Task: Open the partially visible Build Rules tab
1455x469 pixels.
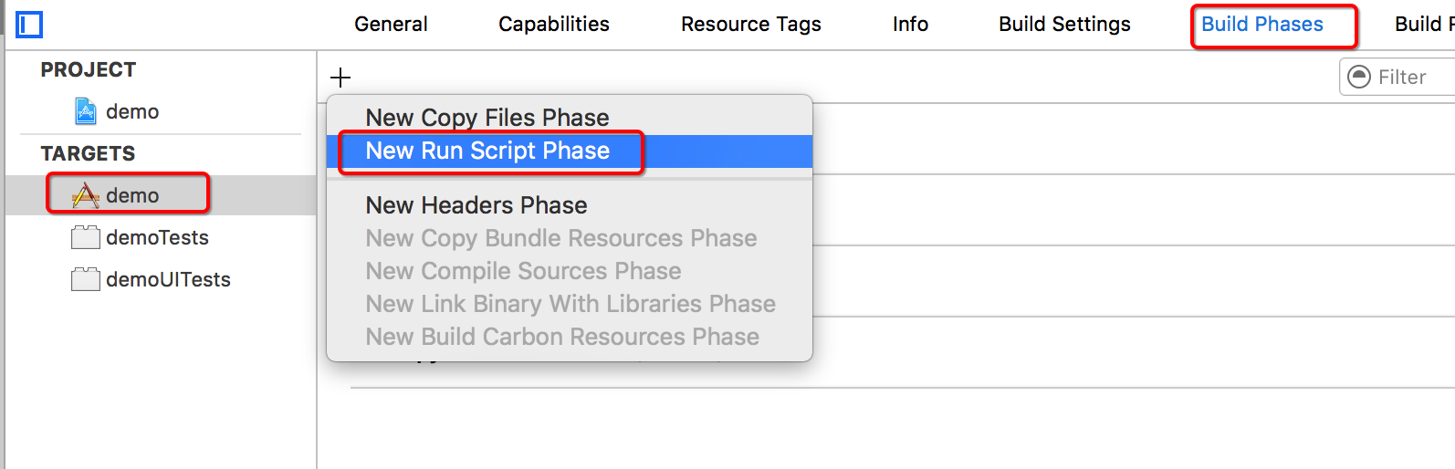Action: (1424, 24)
